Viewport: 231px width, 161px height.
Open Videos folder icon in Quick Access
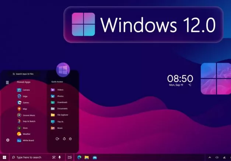(x=53, y=90)
